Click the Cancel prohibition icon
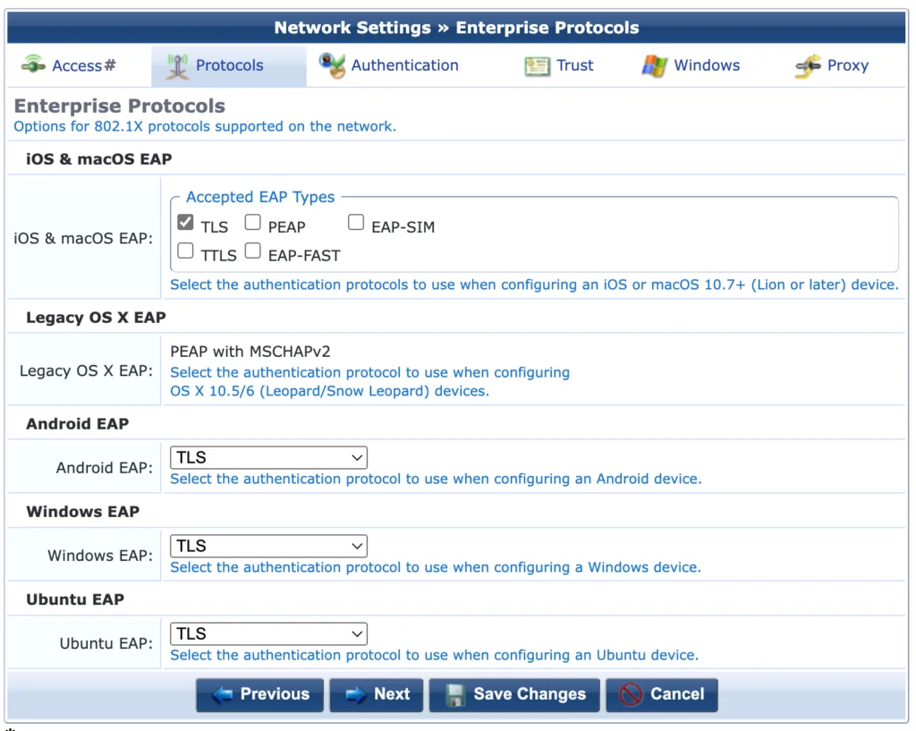916x731 pixels. click(x=631, y=695)
